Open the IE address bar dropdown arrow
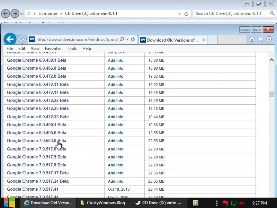This screenshot has width=277, height=208. coord(127,40)
